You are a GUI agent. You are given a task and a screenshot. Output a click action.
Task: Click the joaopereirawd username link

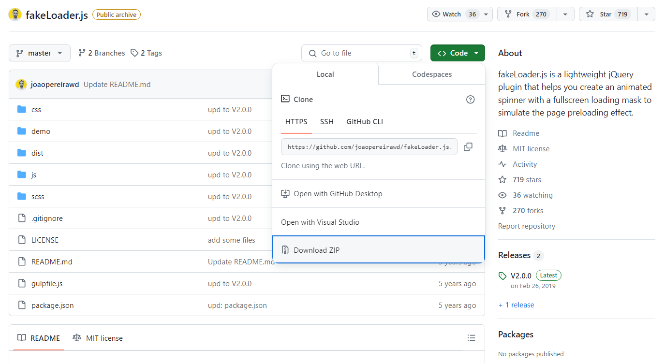coord(55,85)
